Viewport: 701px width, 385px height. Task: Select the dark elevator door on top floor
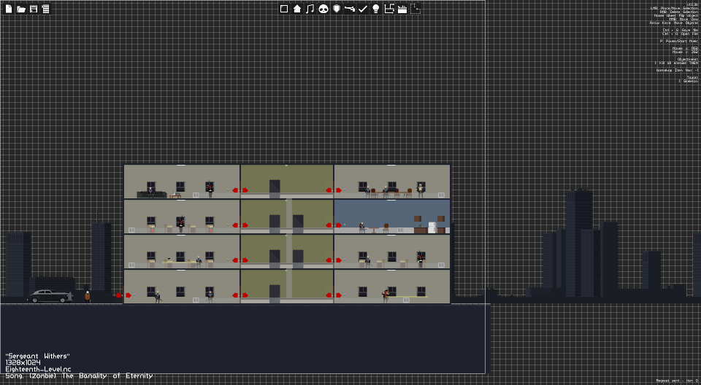275,189
